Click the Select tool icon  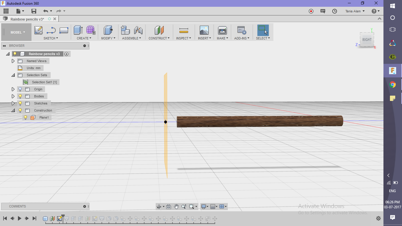tap(263, 30)
